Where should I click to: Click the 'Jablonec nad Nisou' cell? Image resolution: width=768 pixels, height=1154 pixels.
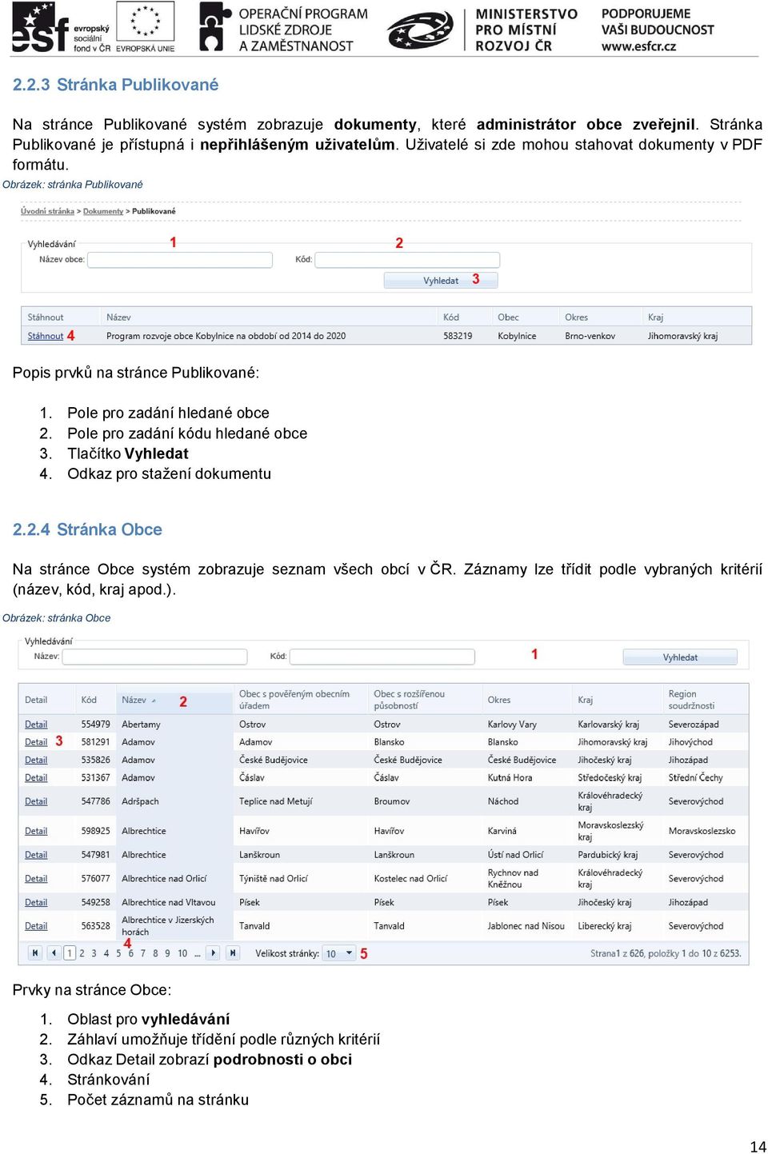(x=526, y=926)
